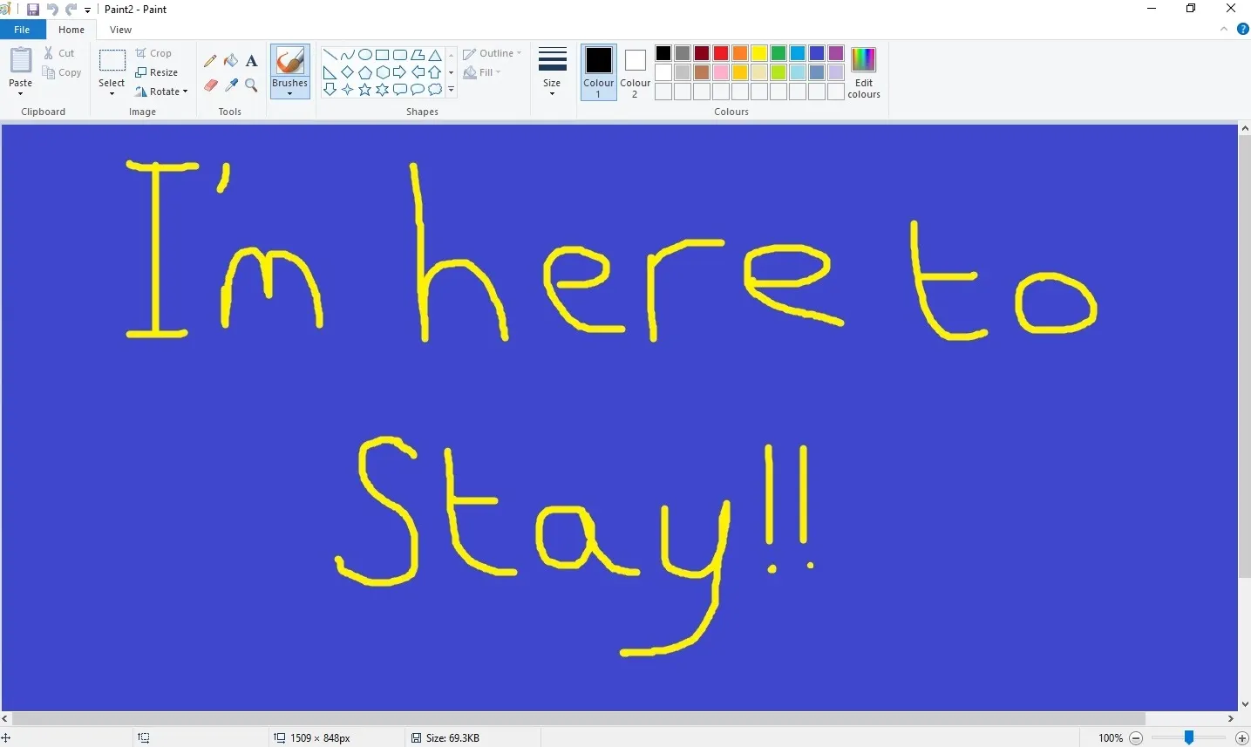Click the Save icon in title bar

pos(33,10)
